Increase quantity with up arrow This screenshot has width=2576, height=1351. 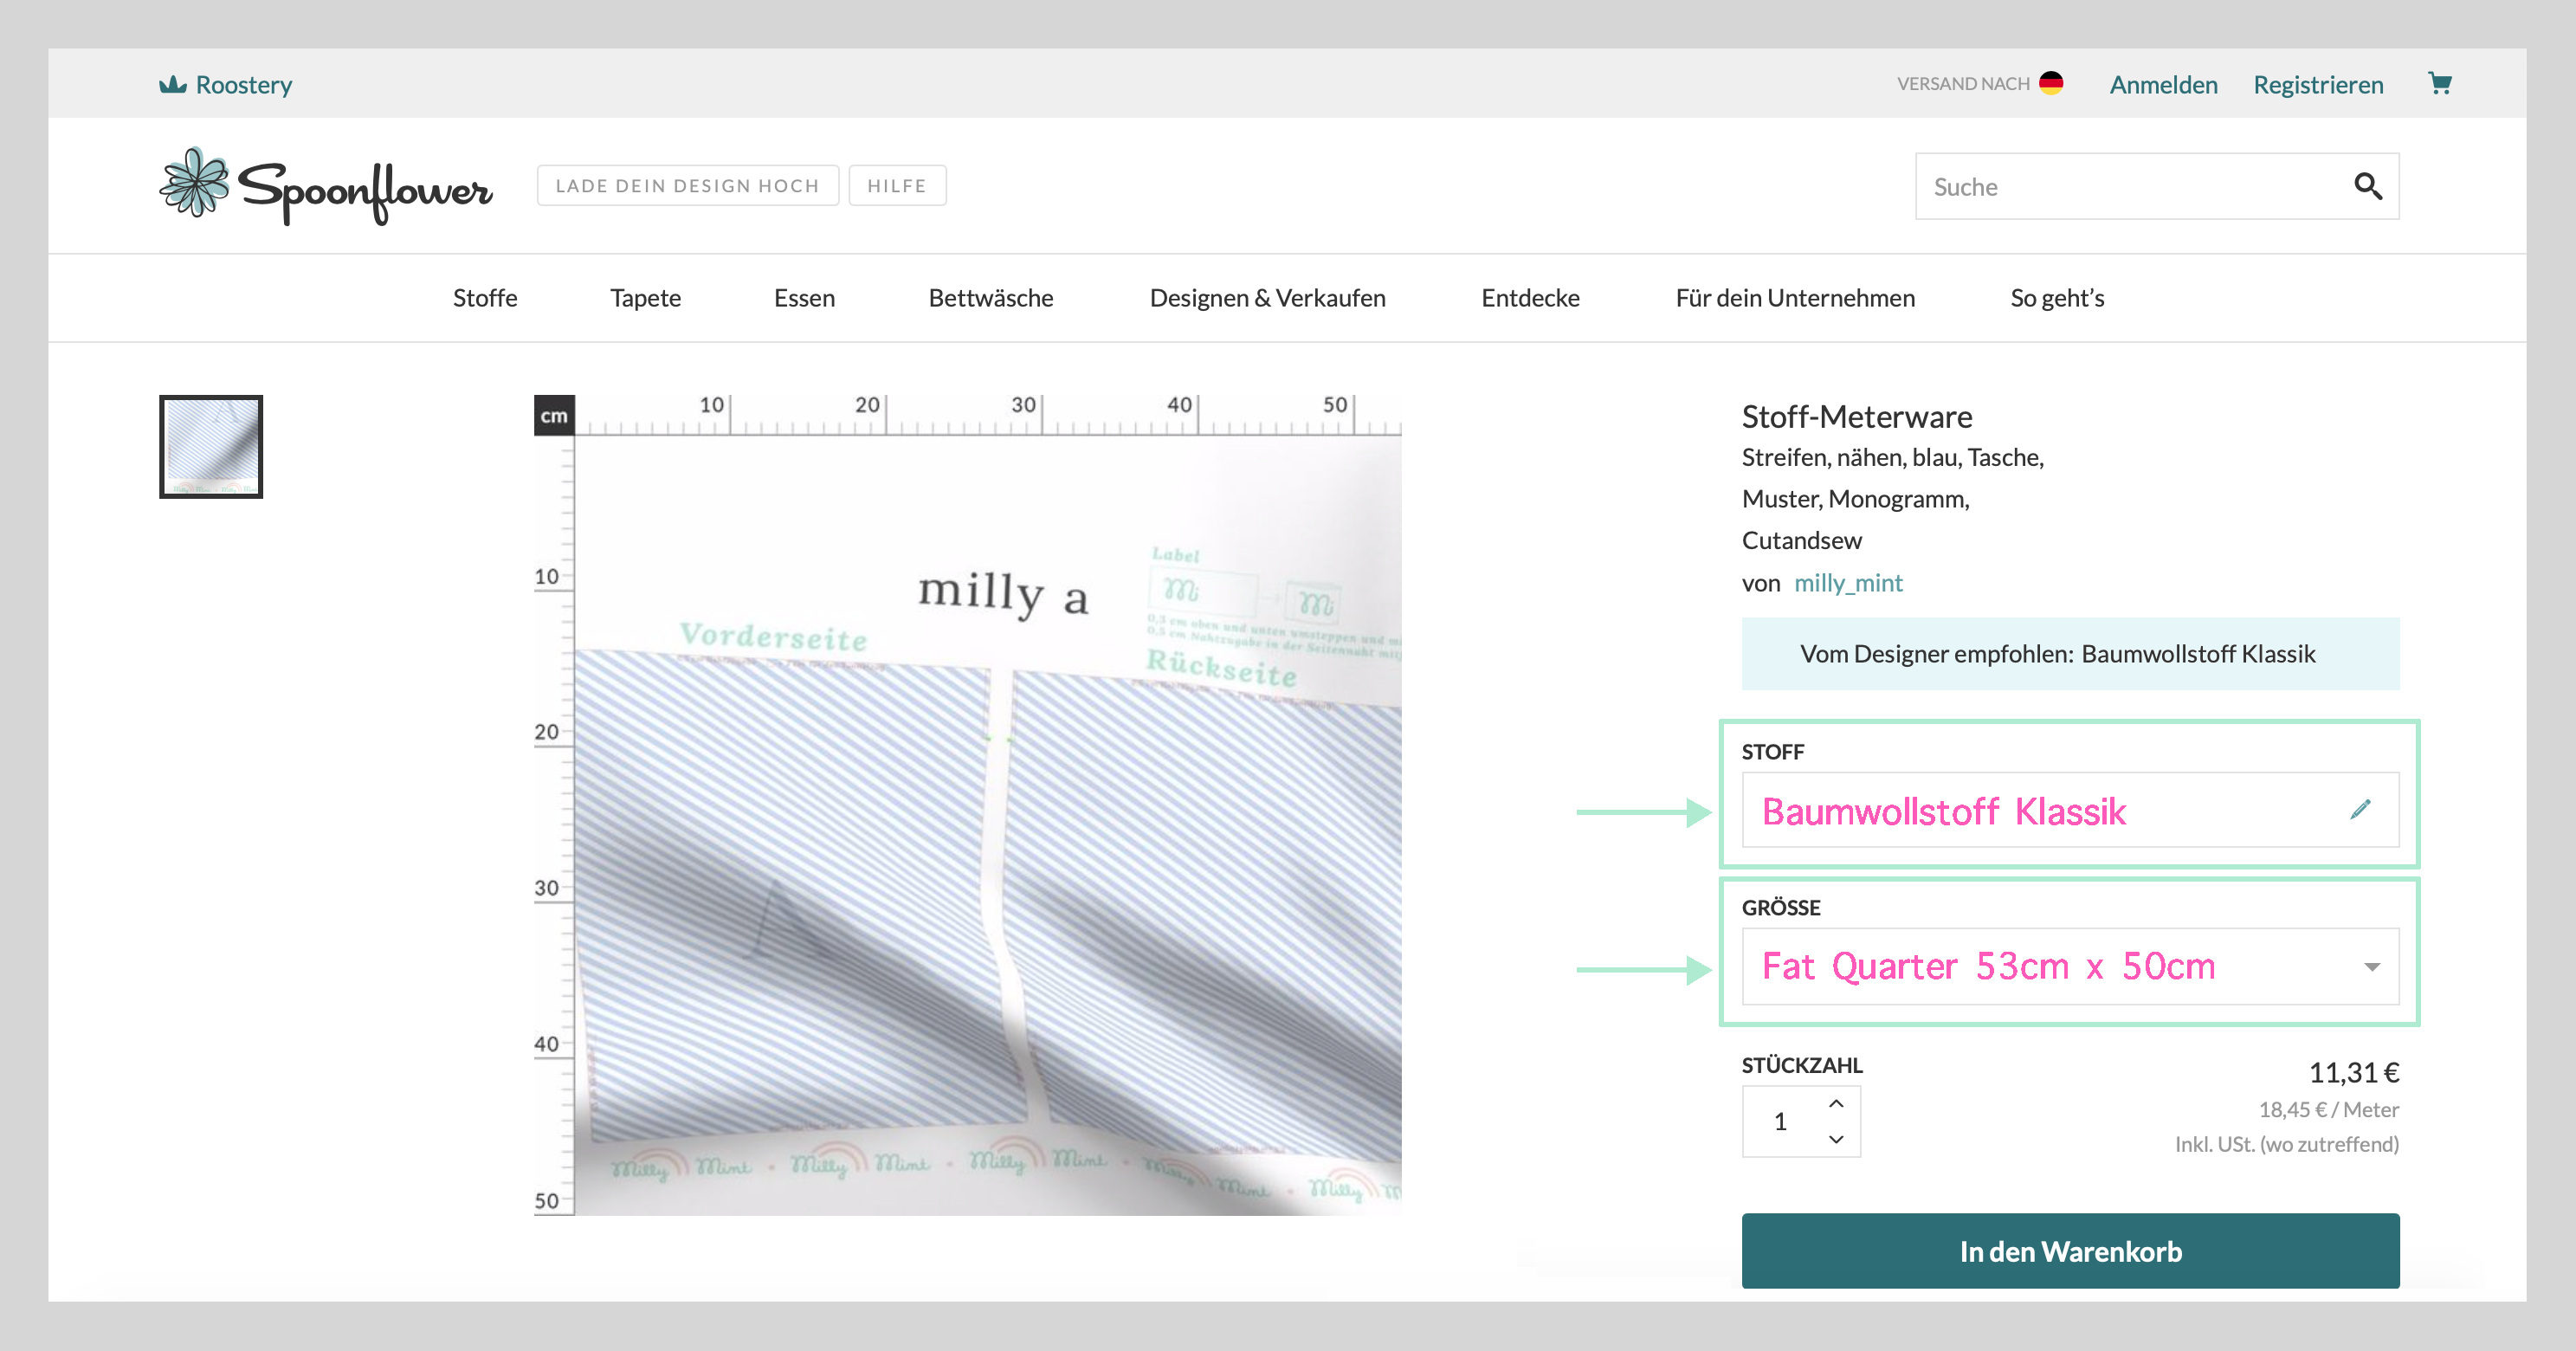[1836, 1103]
